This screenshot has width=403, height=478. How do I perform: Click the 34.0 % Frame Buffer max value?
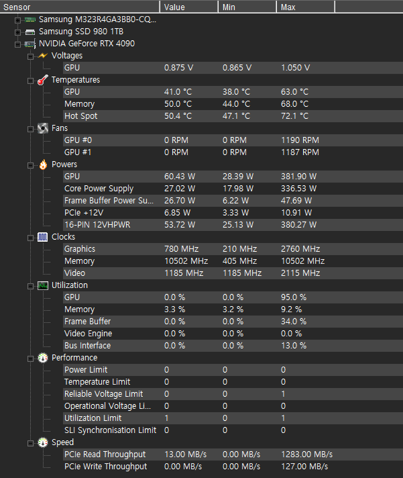click(294, 322)
